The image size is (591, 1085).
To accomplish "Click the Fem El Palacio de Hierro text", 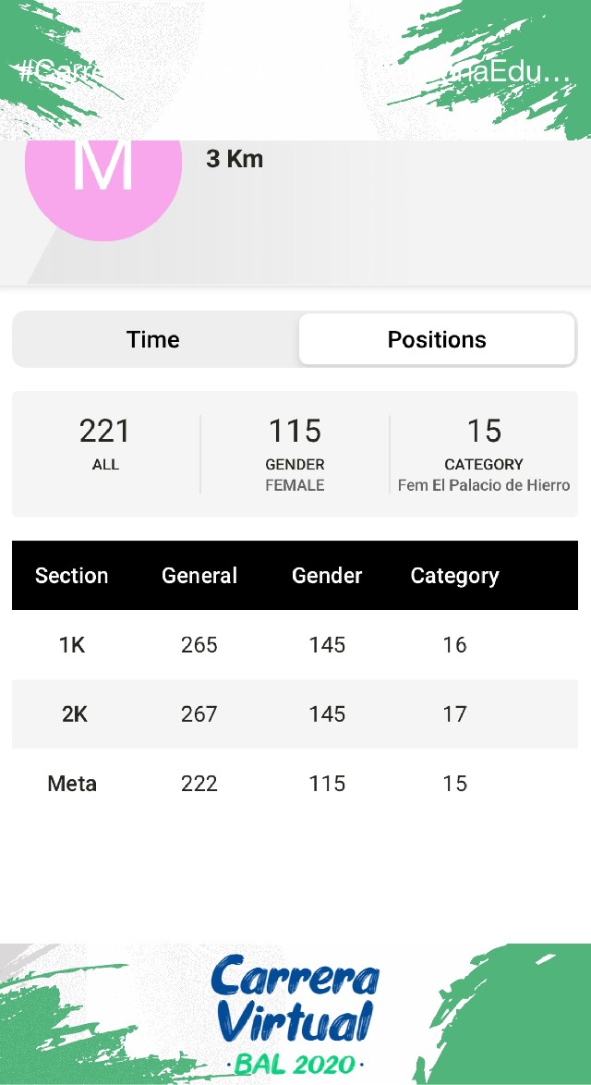I will click(x=484, y=485).
